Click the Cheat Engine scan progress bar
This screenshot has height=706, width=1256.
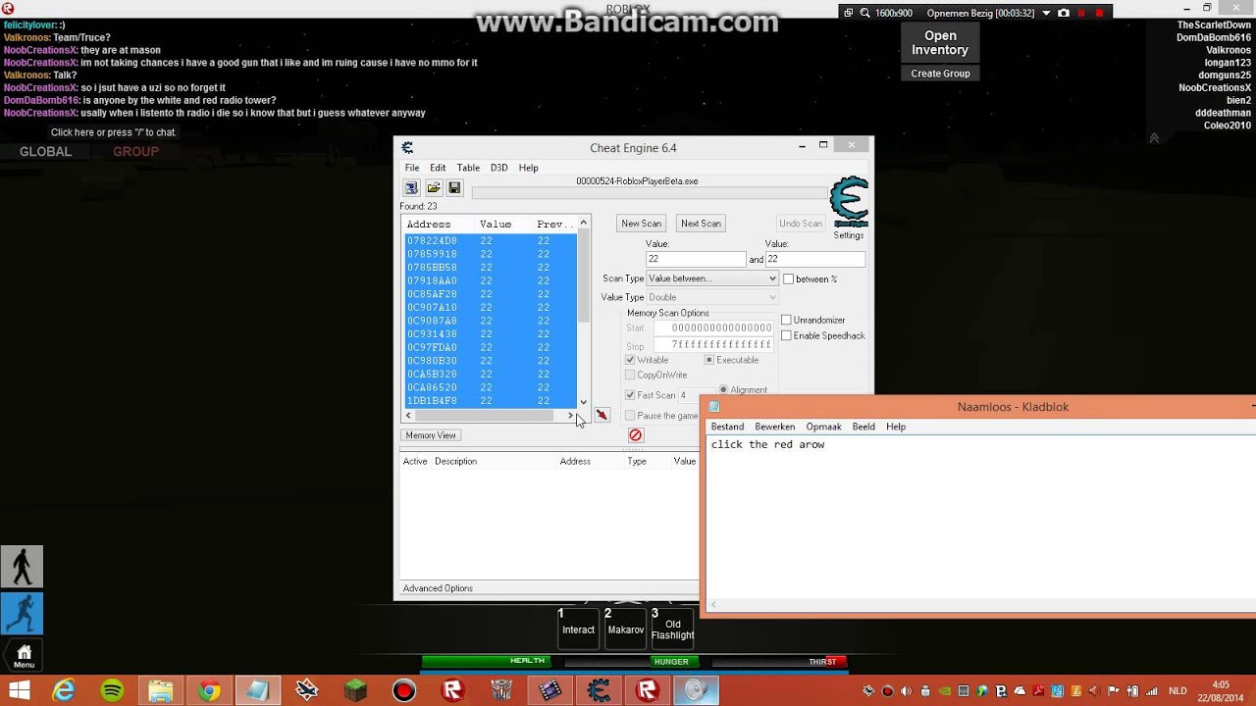click(649, 193)
